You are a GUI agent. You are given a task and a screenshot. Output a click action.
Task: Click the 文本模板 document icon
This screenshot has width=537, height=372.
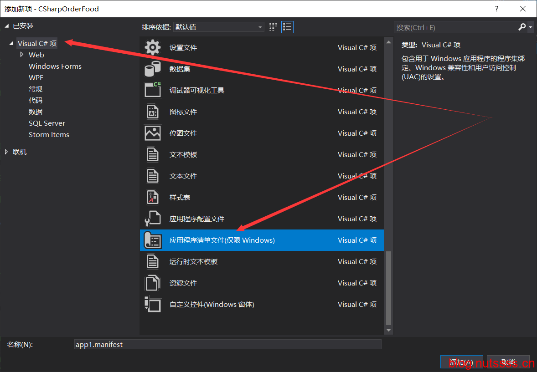[152, 155]
